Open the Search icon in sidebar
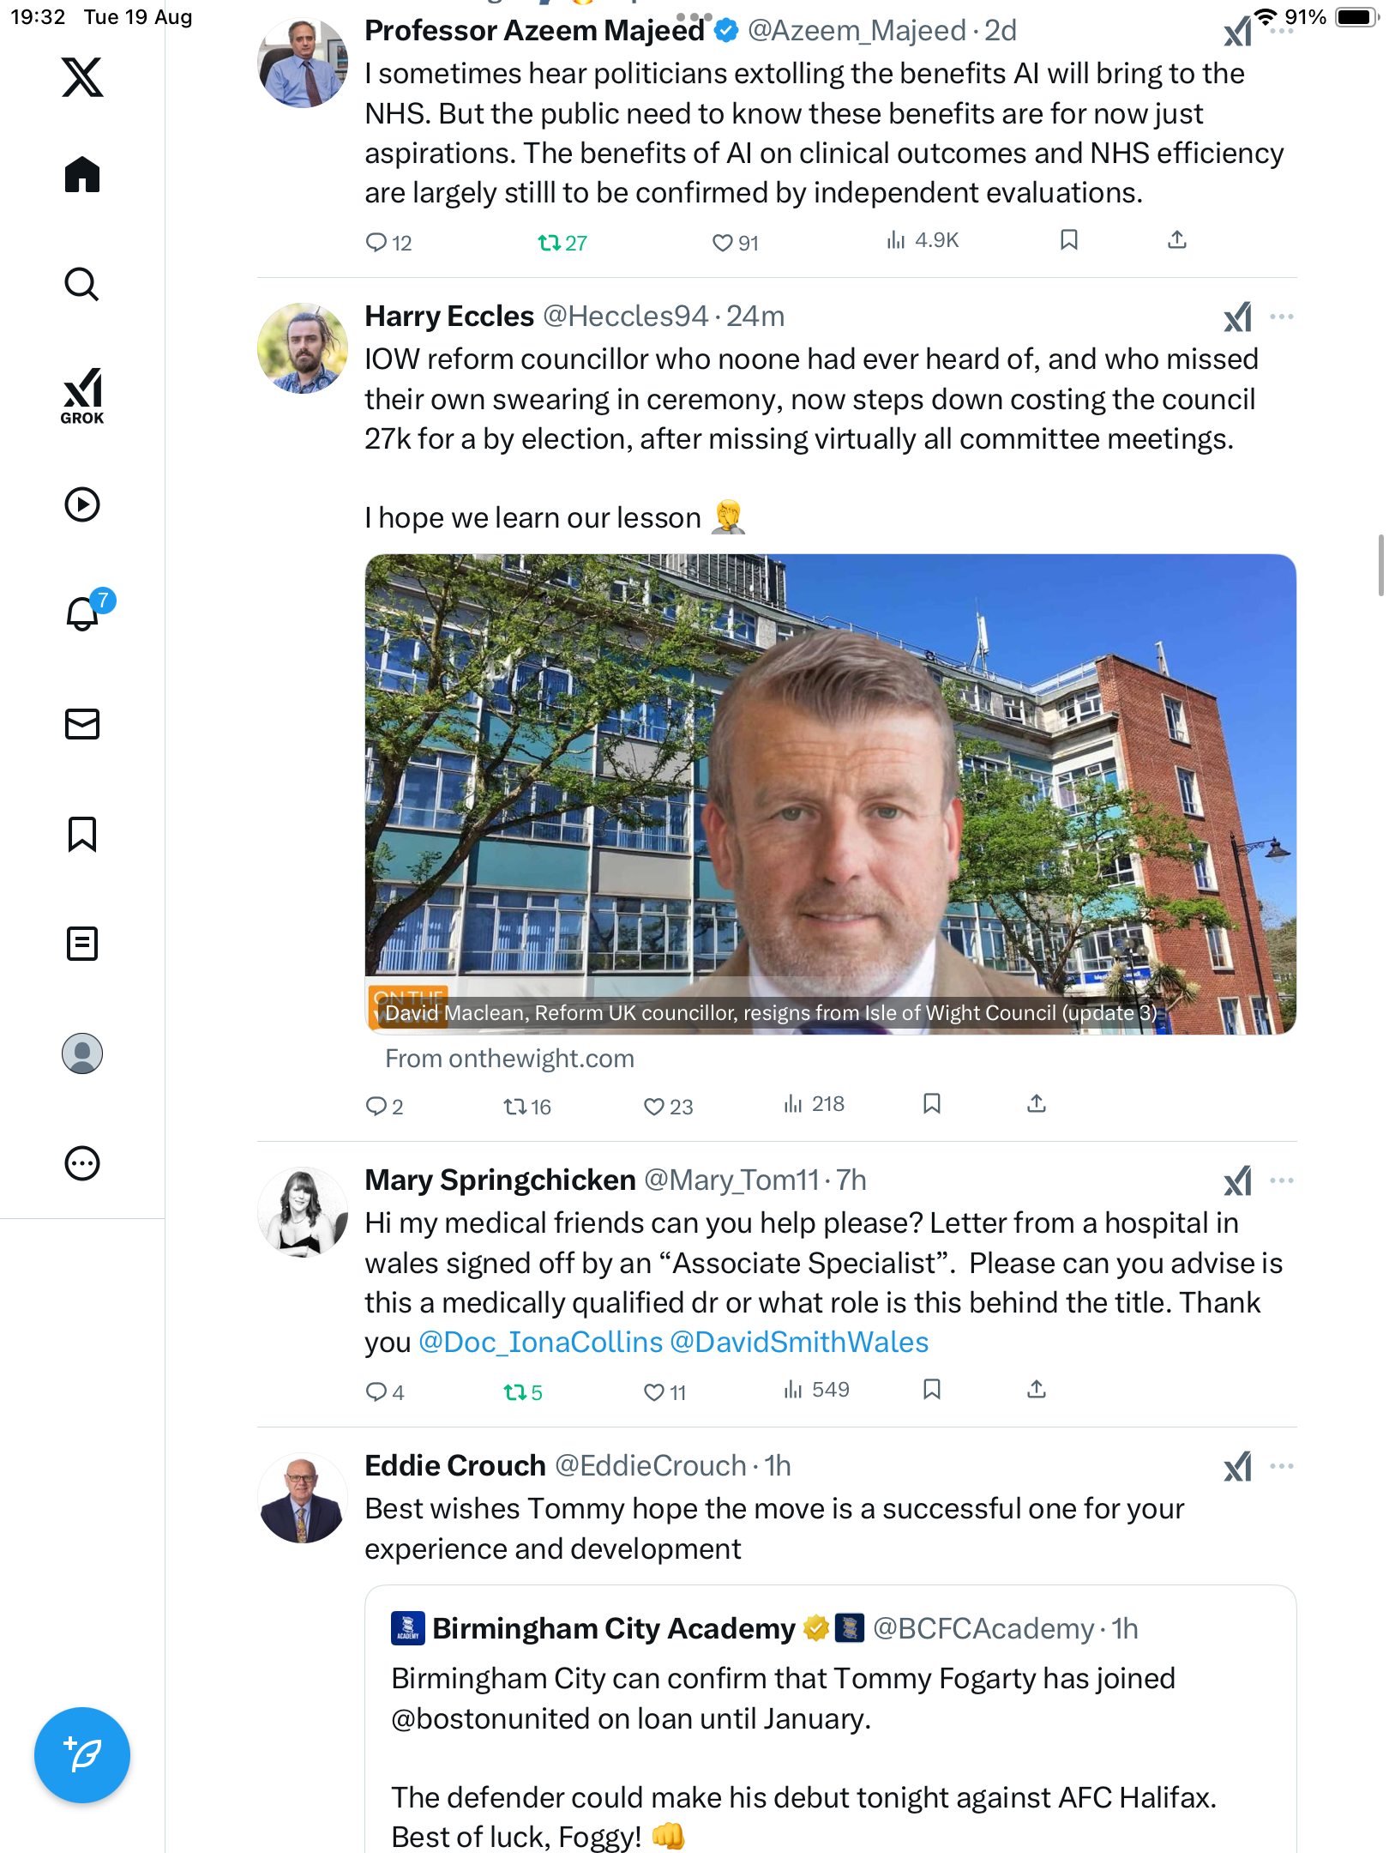Viewport: 1389px width, 1853px height. click(82, 285)
